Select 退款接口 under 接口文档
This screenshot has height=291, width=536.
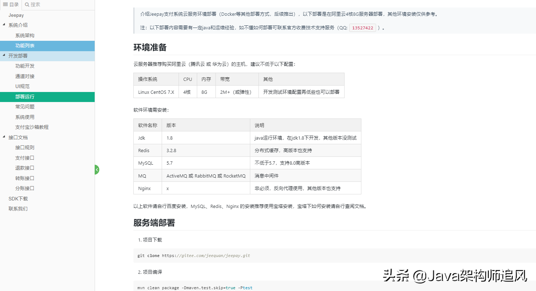tap(25, 168)
